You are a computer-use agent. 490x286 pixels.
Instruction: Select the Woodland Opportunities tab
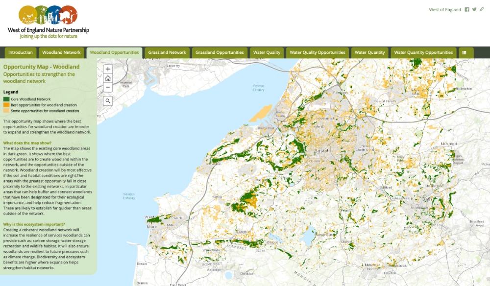(x=114, y=52)
